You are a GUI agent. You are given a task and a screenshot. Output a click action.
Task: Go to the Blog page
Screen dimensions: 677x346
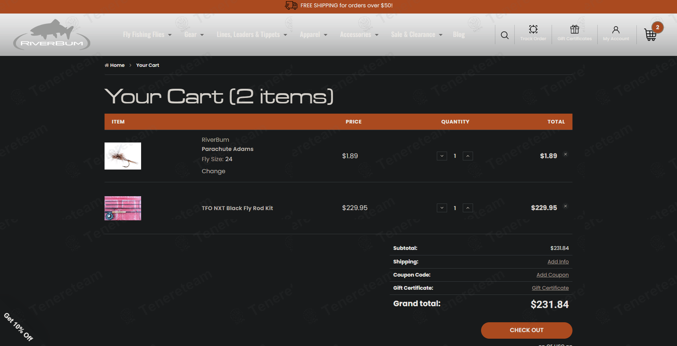pos(459,34)
